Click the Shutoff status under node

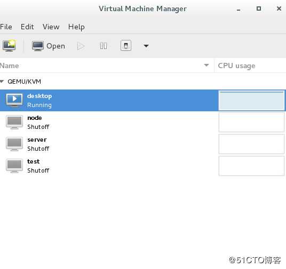coord(38,127)
